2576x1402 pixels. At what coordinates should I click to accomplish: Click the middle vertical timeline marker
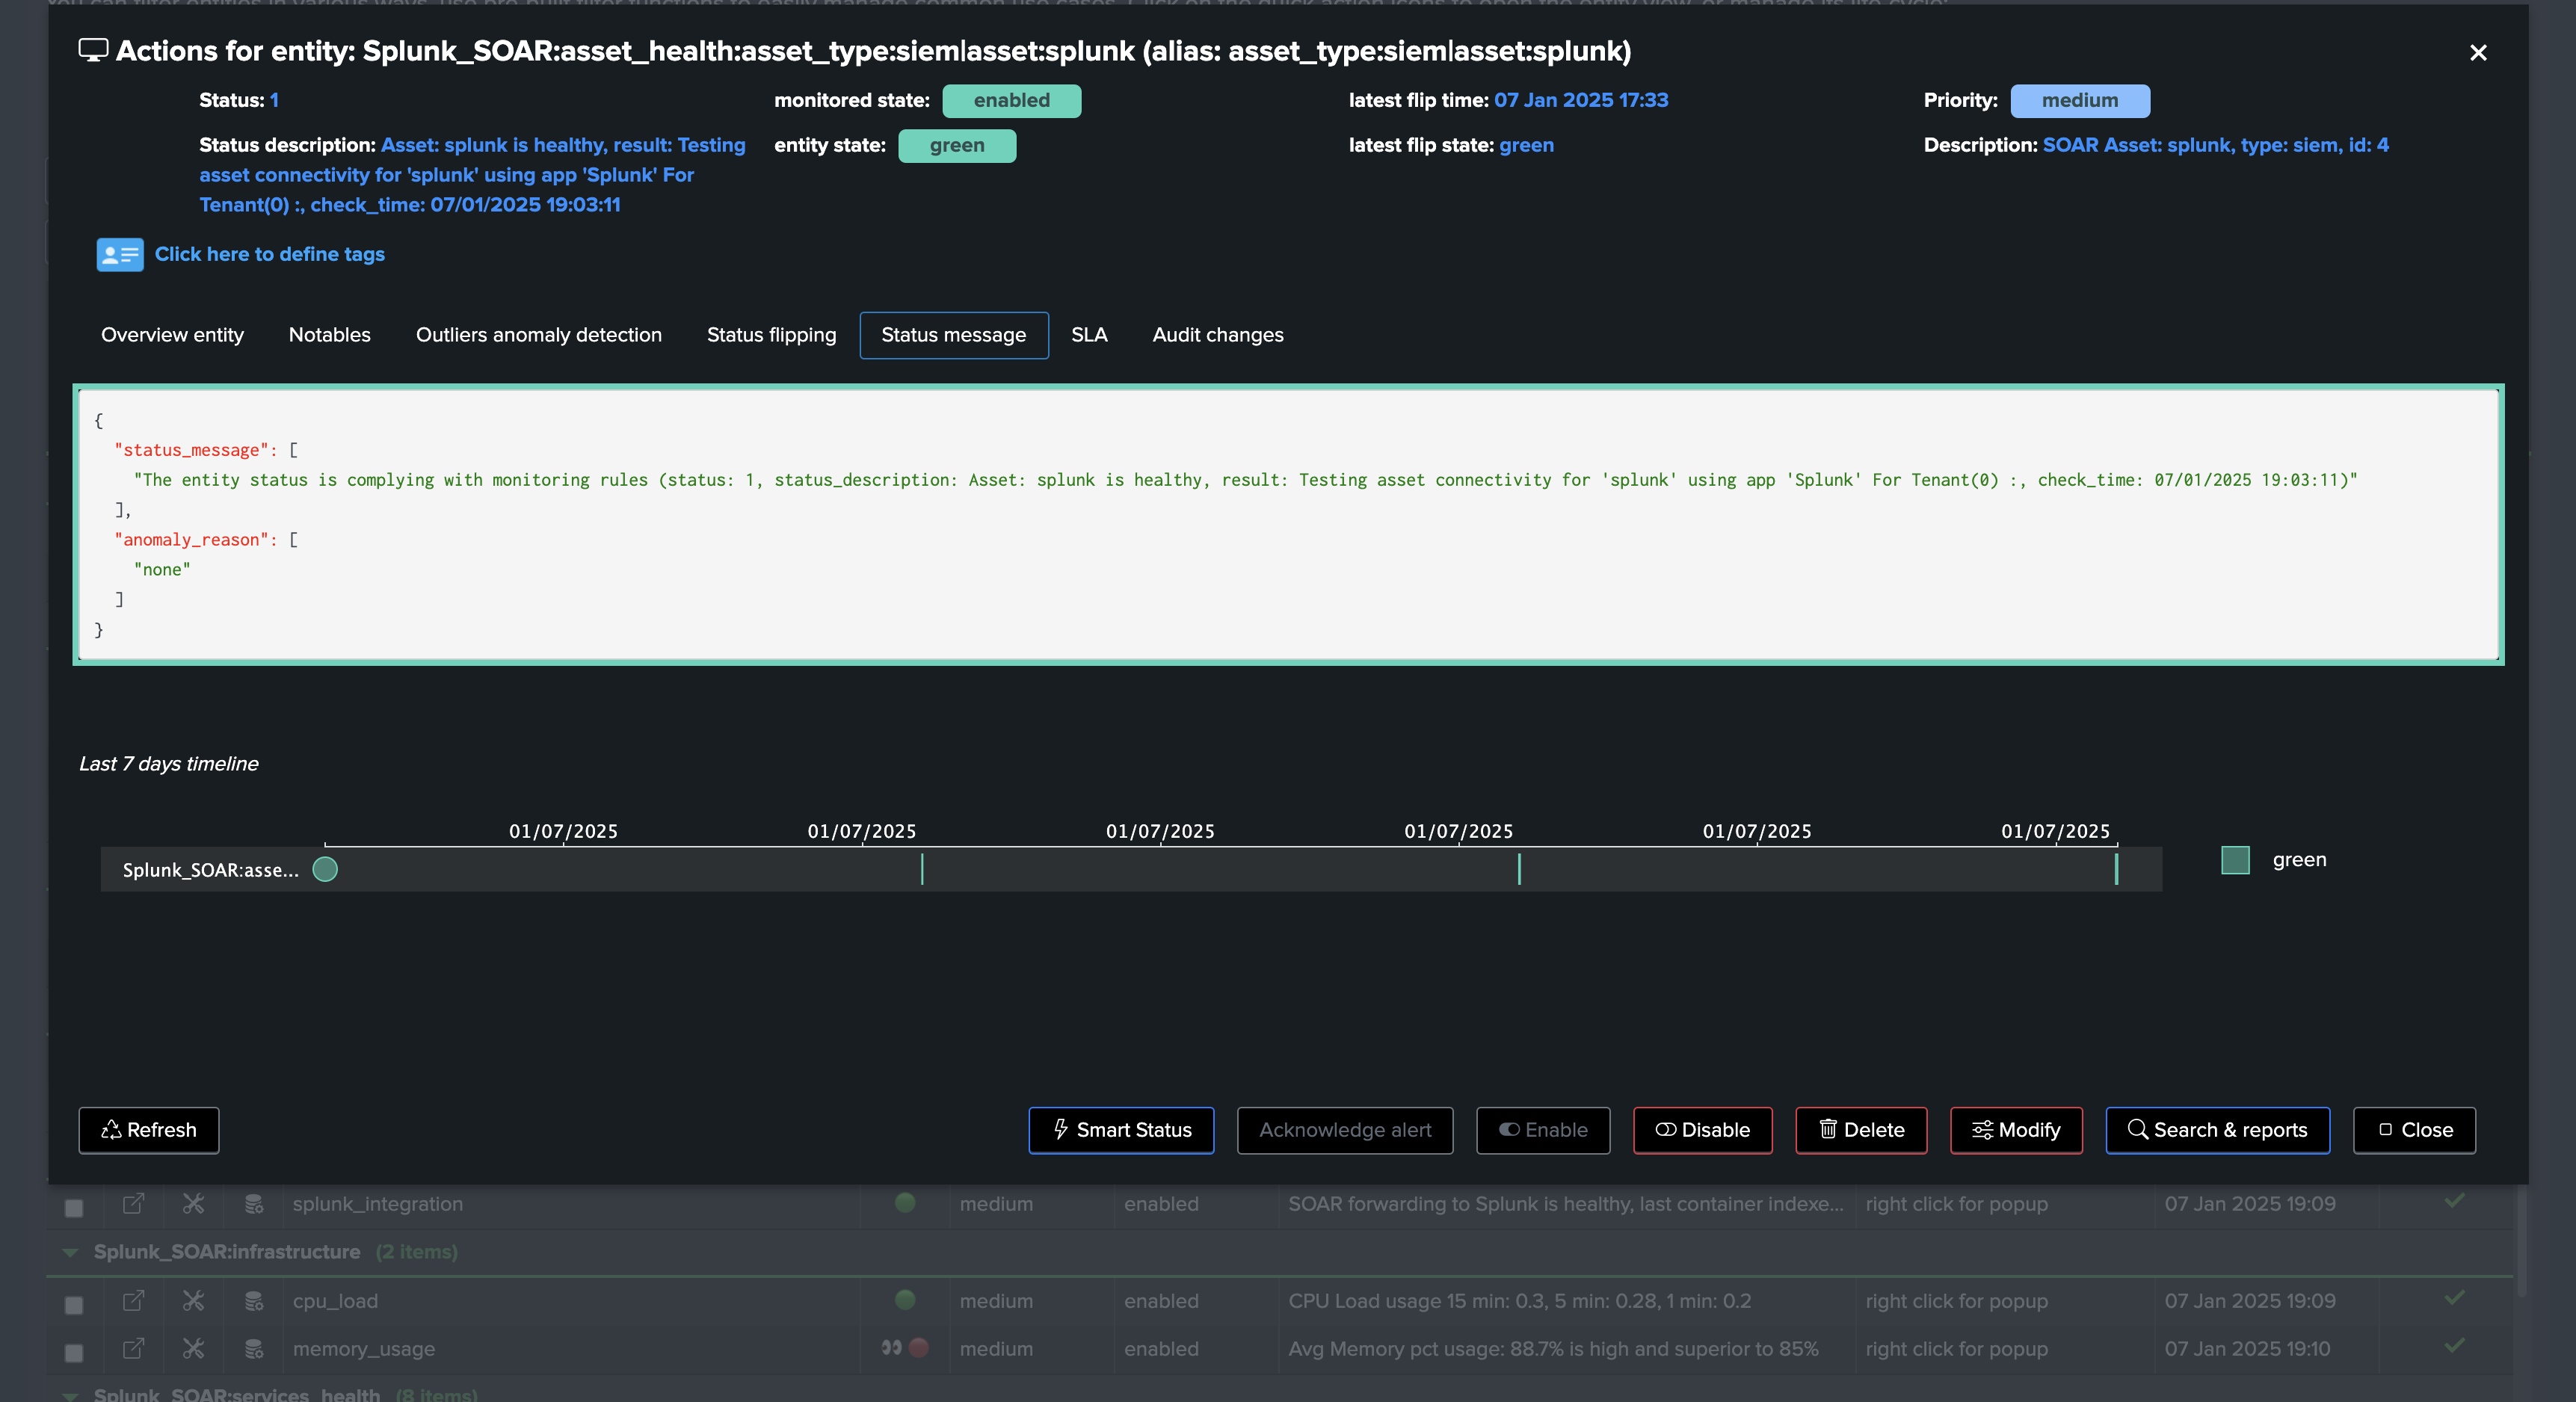tap(1518, 869)
